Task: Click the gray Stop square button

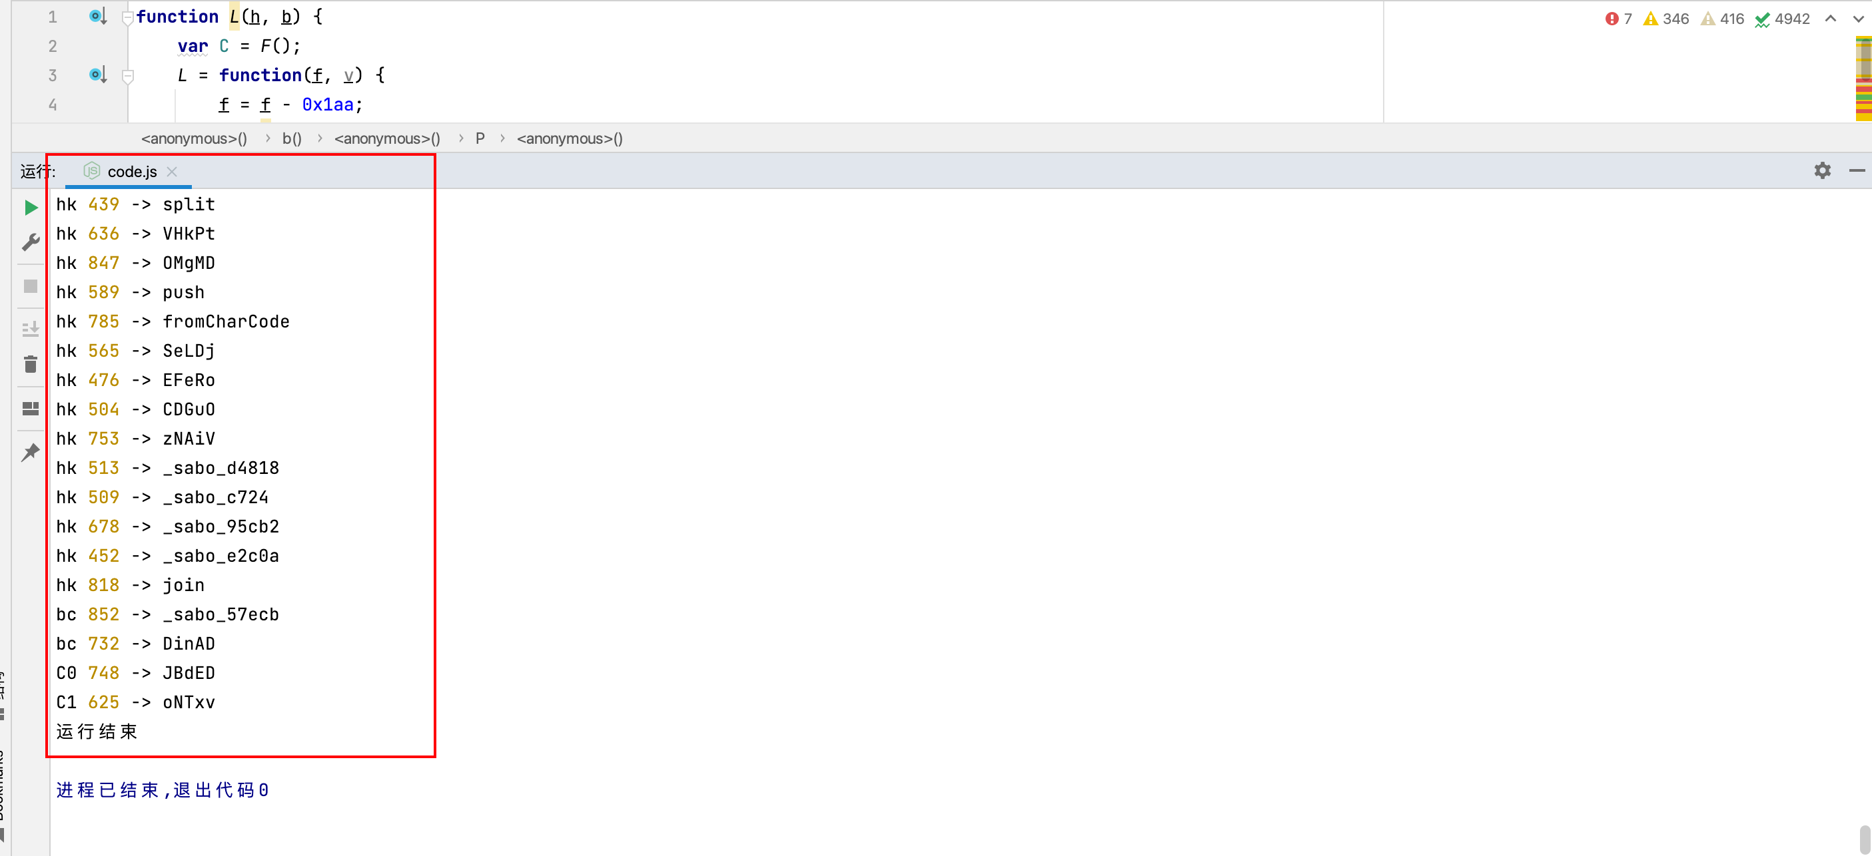Action: (31, 286)
